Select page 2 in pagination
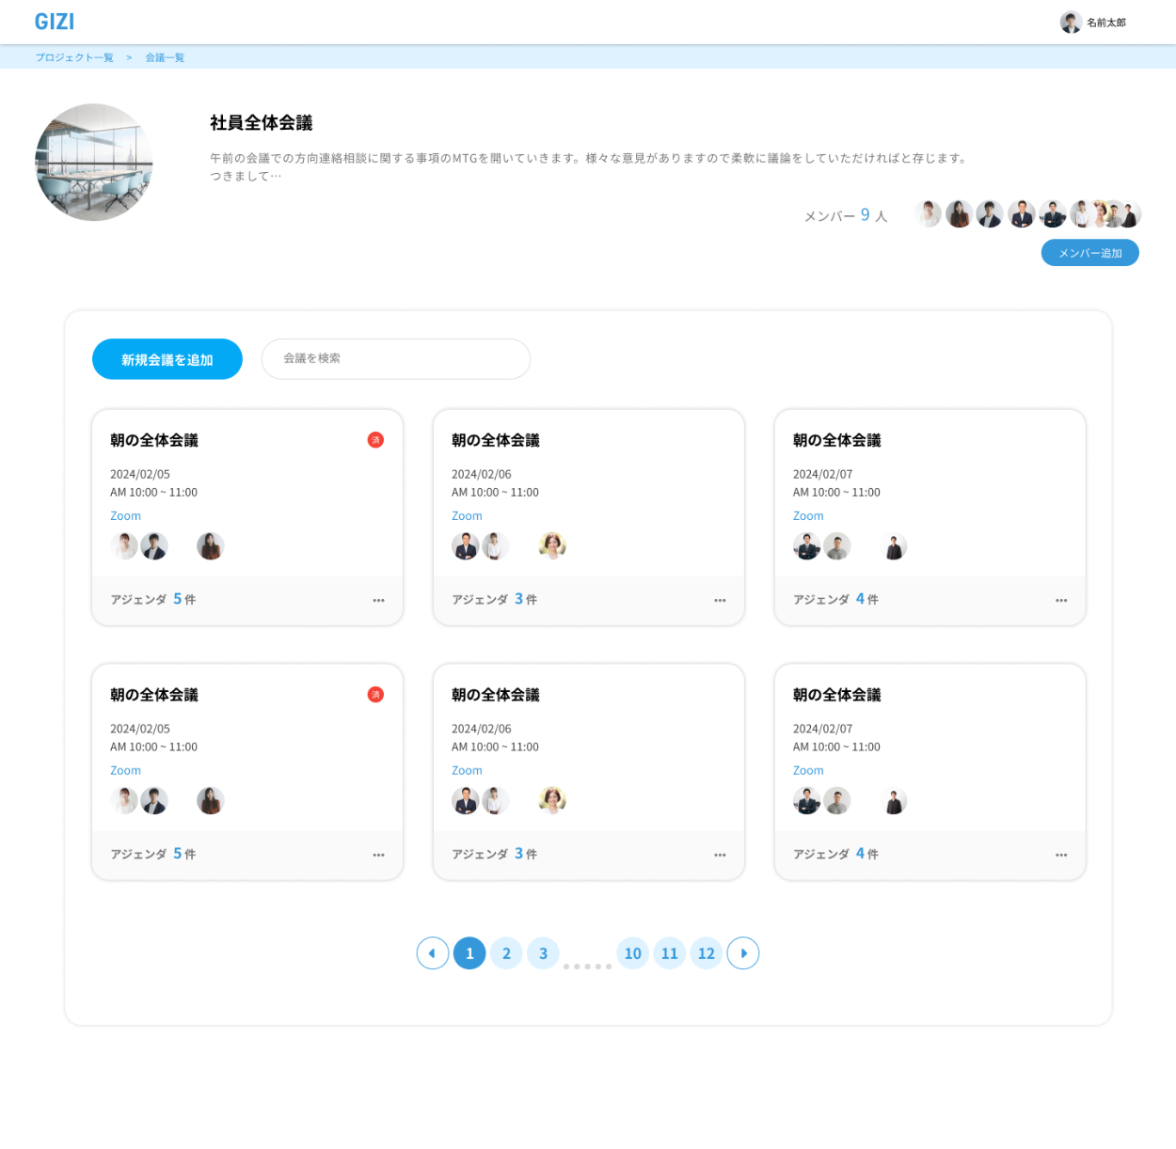 [x=506, y=953]
